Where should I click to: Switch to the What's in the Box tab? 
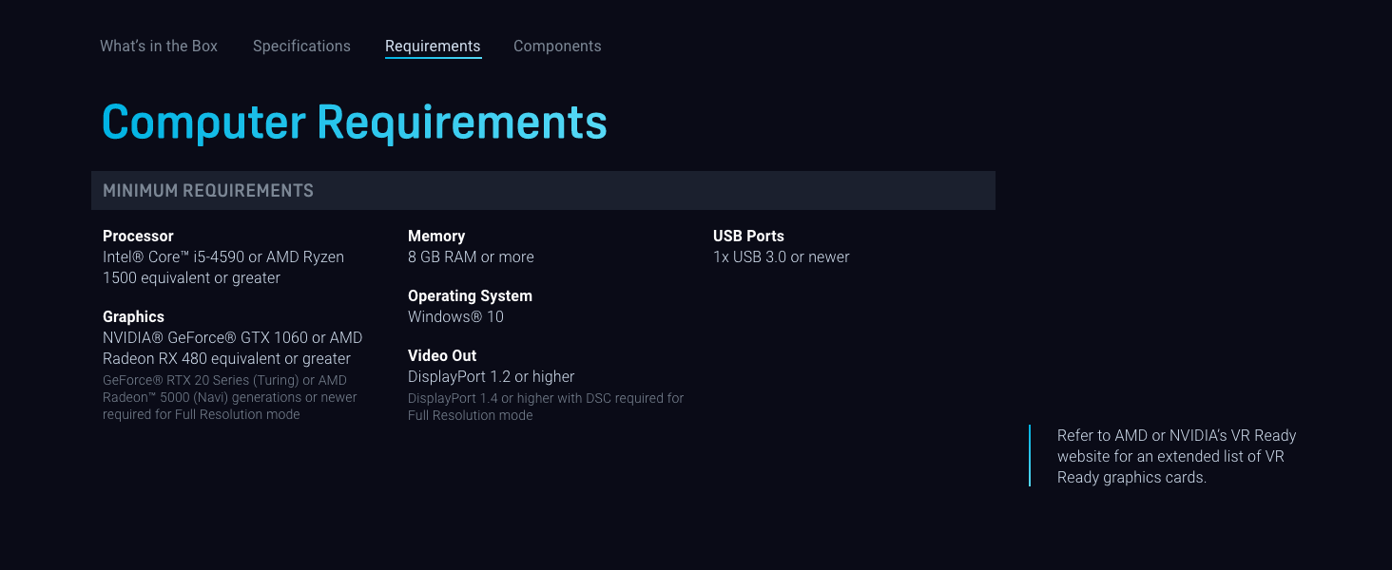pyautogui.click(x=158, y=46)
